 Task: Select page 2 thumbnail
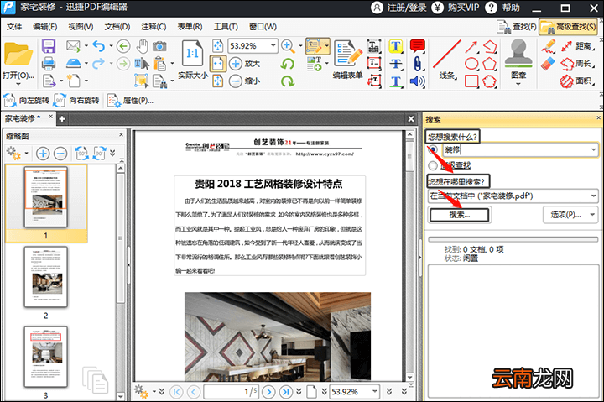click(x=46, y=278)
